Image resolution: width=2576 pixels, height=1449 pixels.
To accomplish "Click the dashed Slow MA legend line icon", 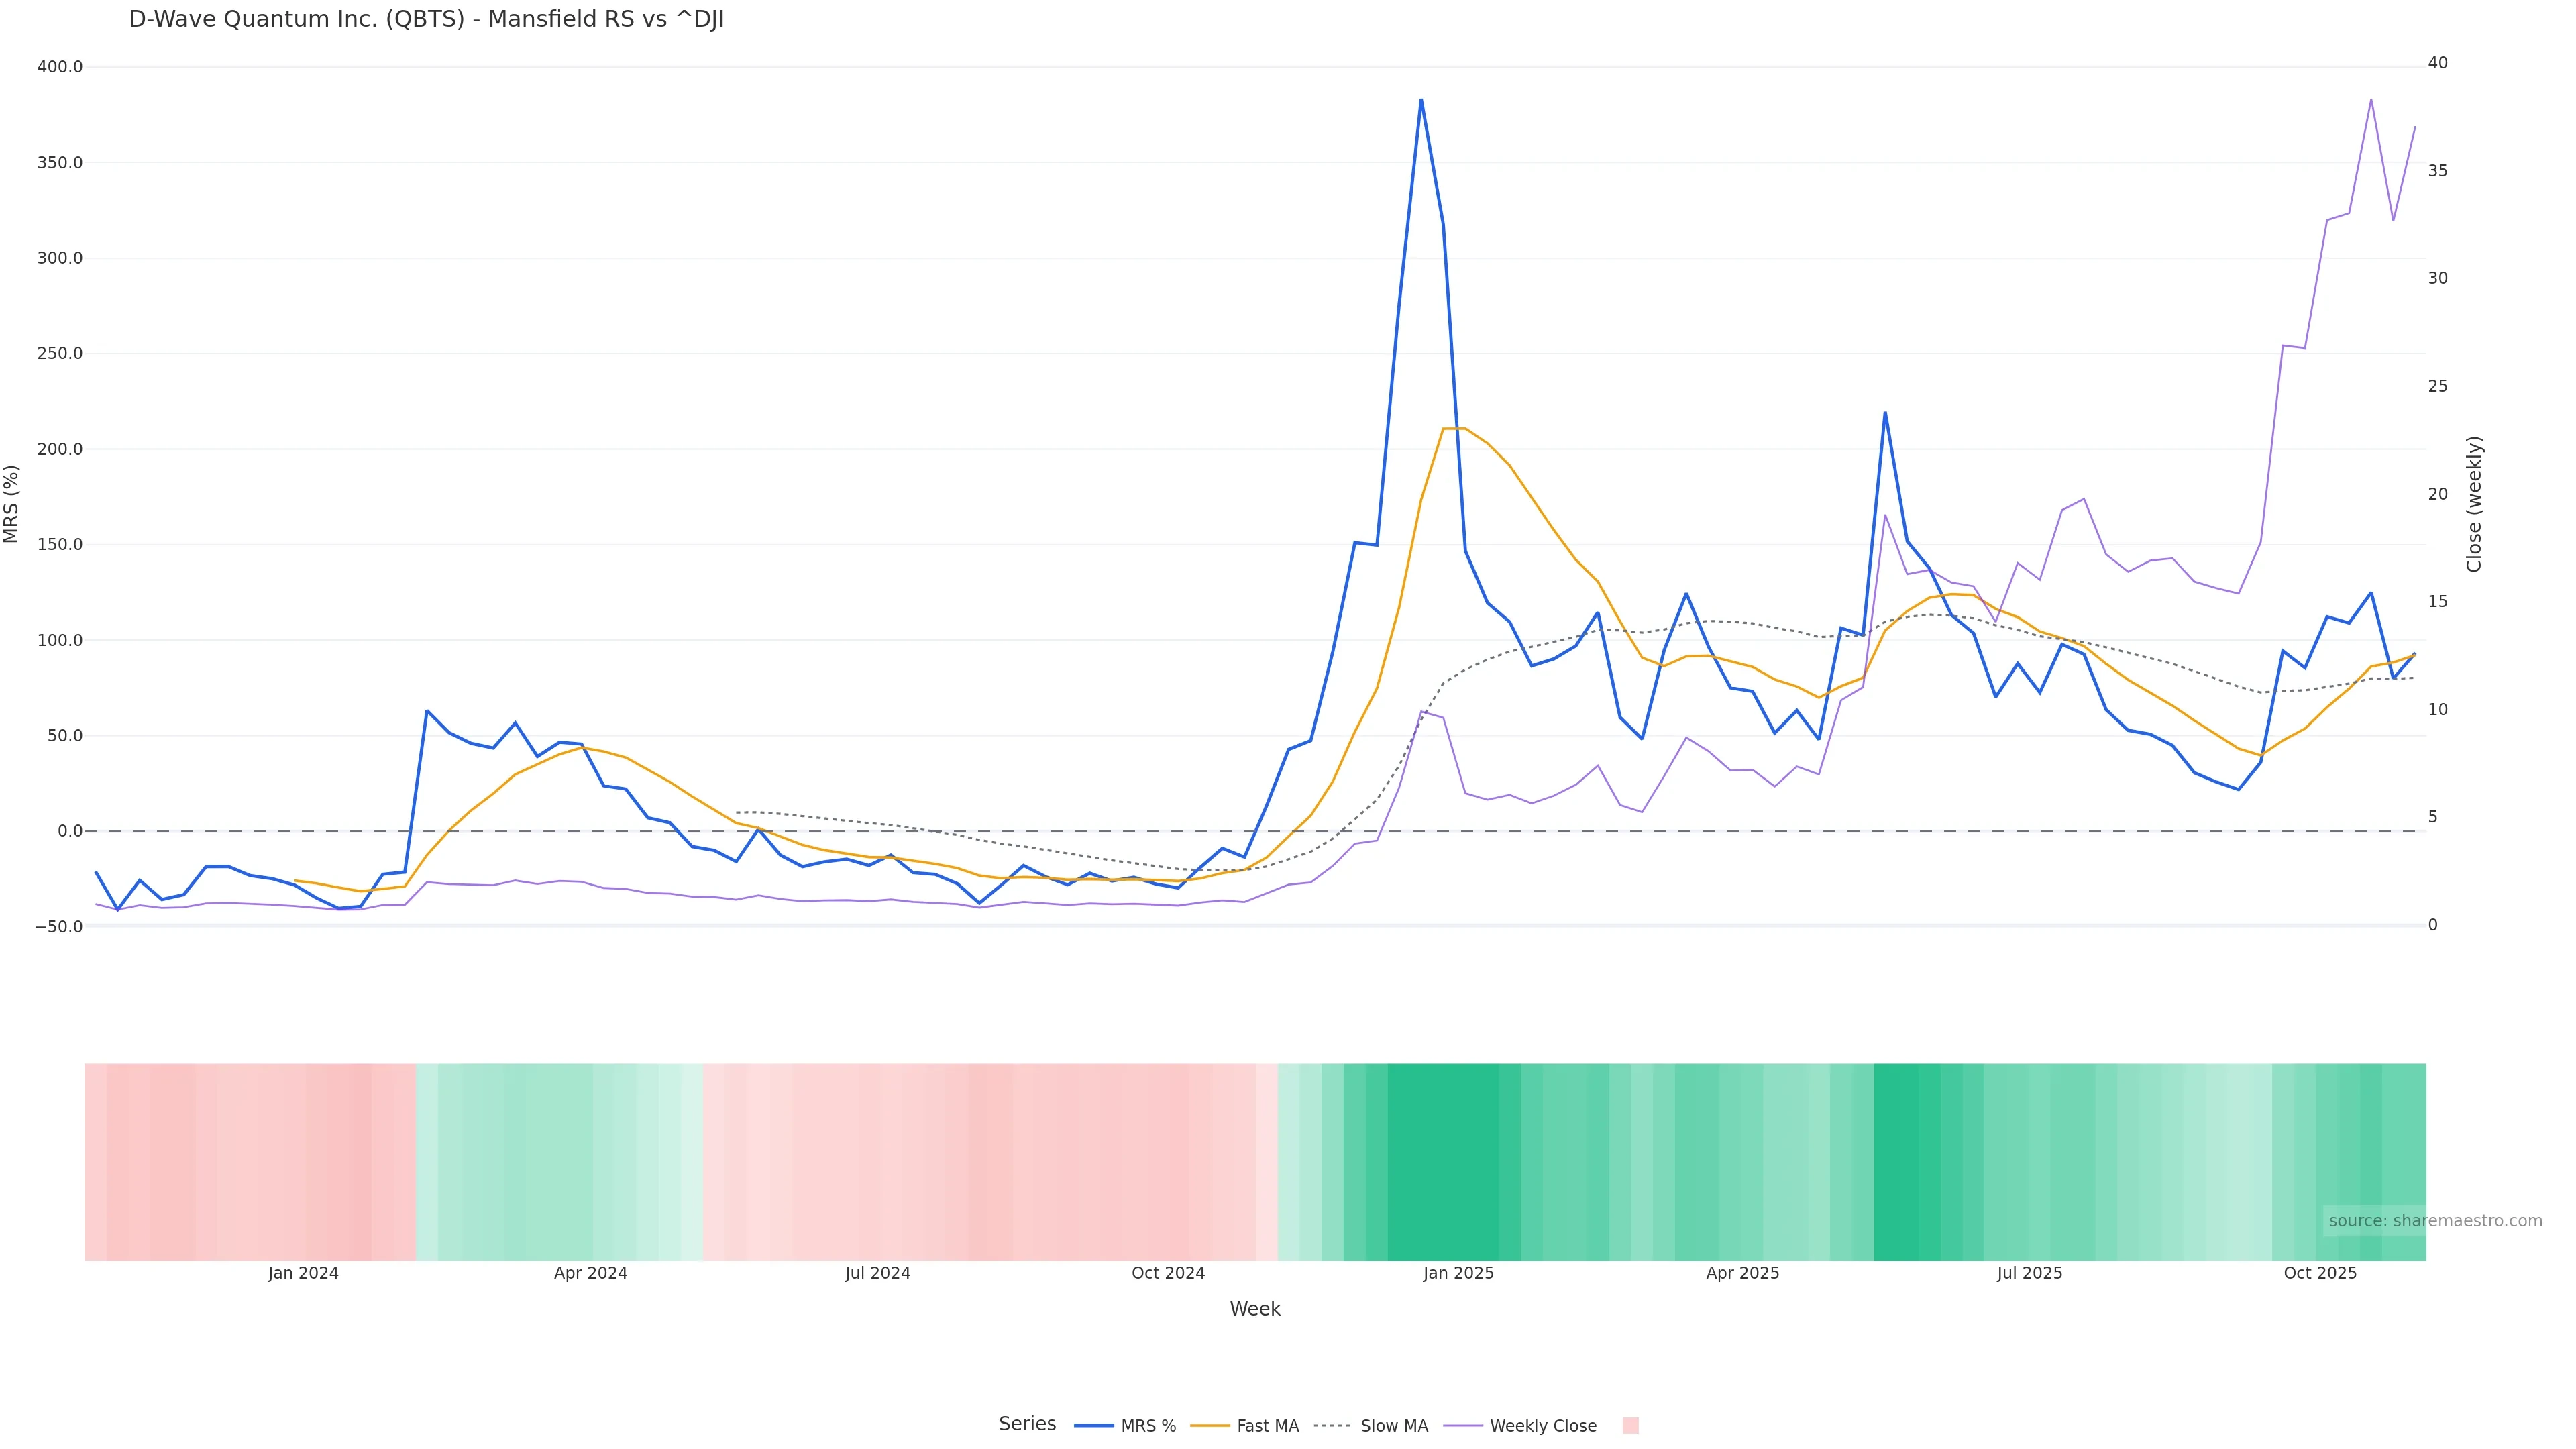I will (x=1332, y=1426).
